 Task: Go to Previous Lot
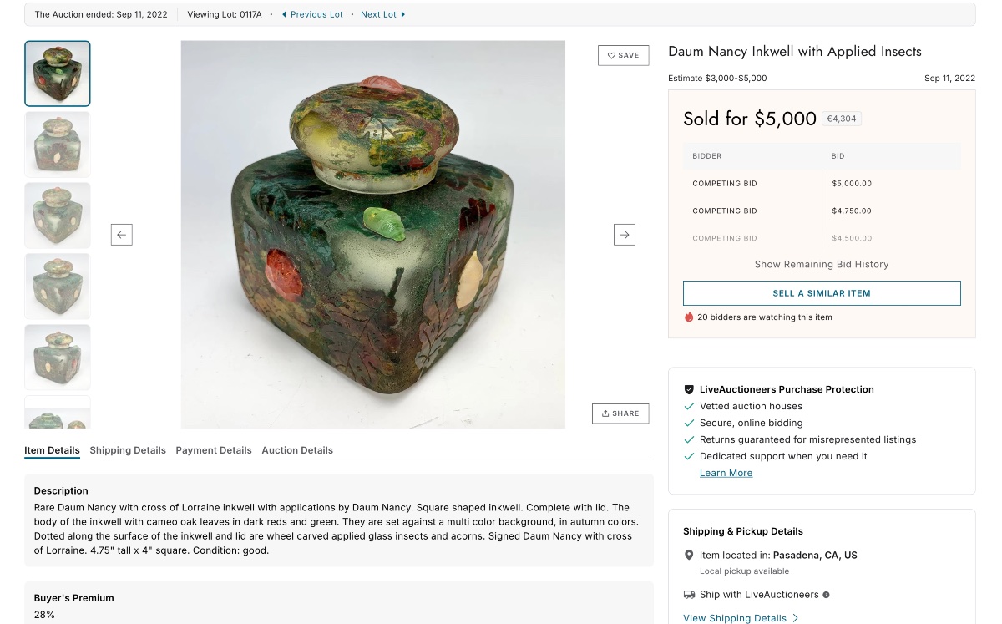coord(312,14)
